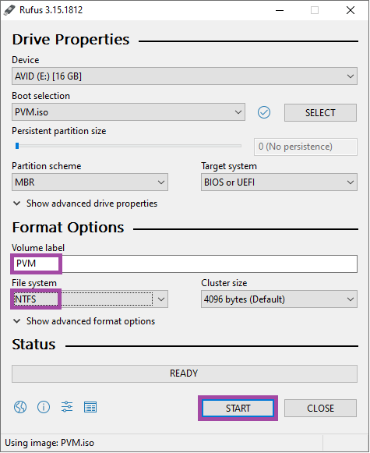
Task: Click the Rufus USB icon in title bar
Action: [9, 10]
